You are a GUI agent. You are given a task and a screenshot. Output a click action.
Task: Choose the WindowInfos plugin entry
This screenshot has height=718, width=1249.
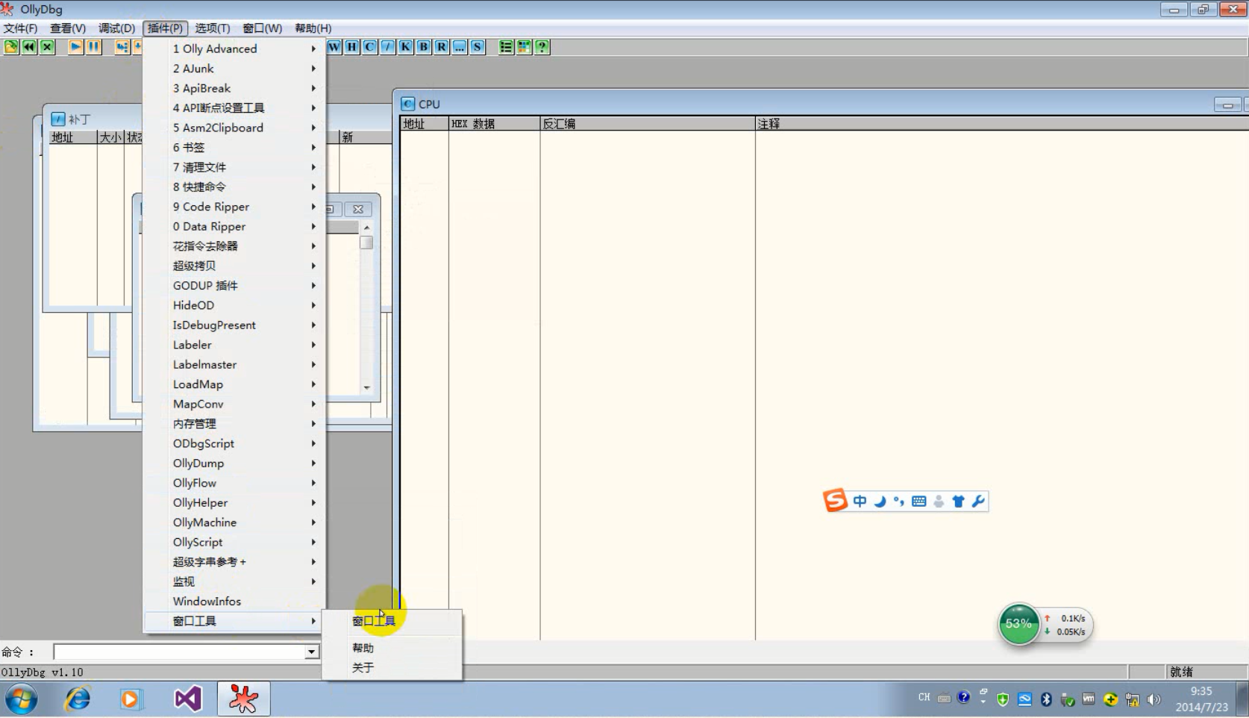234,602
